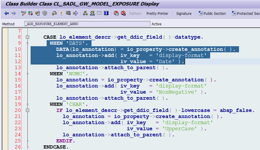Go to the Protected Section
The width and height of the screenshot is (260, 150).
tap(246, 13)
